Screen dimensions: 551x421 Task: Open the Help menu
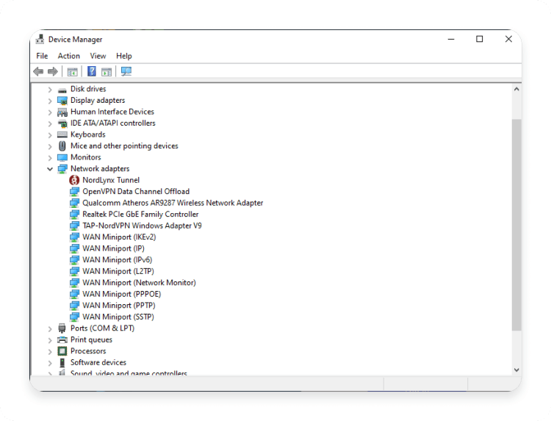[x=124, y=56]
